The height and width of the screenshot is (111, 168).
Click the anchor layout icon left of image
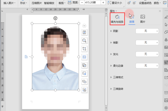coord(26,57)
